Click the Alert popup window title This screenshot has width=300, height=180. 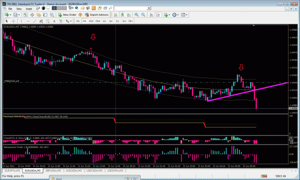click(59, 179)
